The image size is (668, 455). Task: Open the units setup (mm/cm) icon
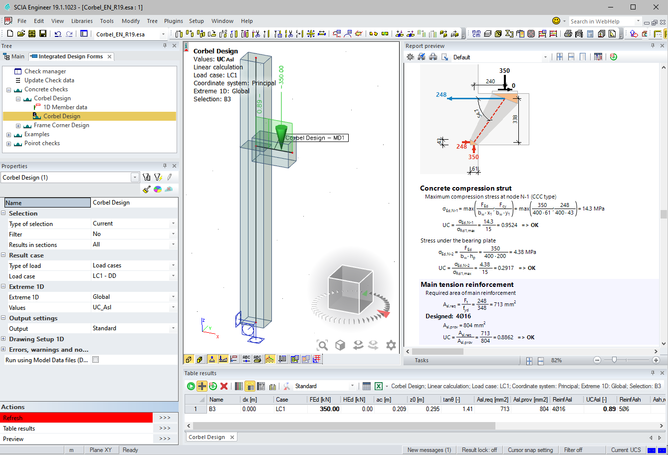(476, 34)
